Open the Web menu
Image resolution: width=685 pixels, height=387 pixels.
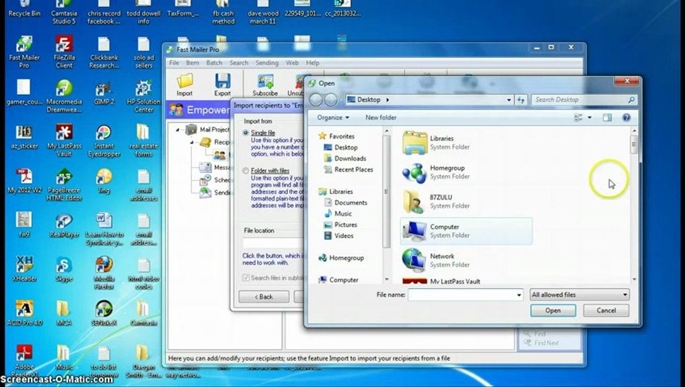point(292,63)
